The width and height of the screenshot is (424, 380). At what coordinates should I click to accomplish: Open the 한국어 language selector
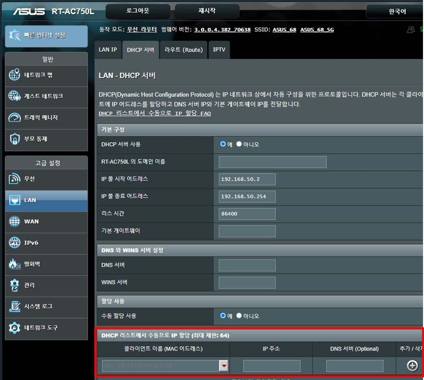395,11
